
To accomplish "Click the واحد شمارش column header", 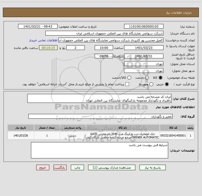I will click(73, 128).
